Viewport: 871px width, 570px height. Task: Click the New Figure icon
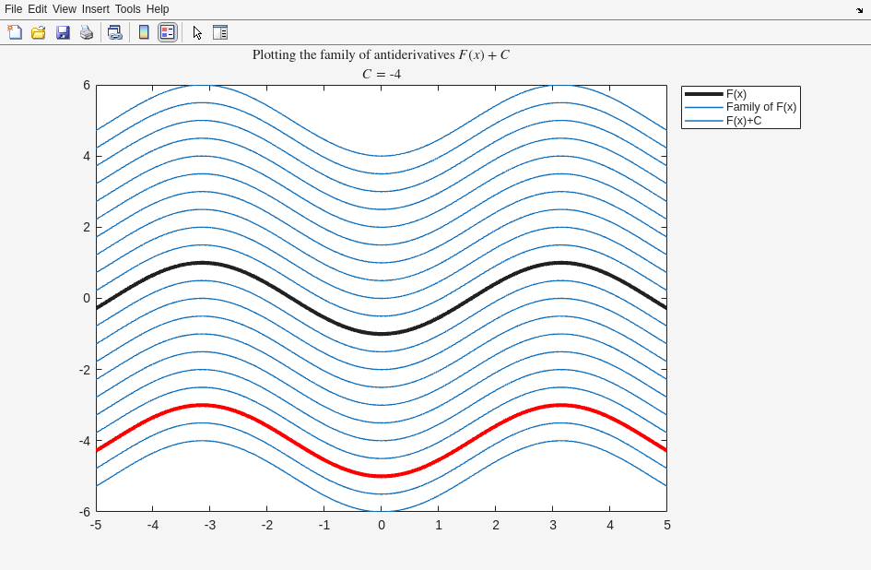point(15,32)
